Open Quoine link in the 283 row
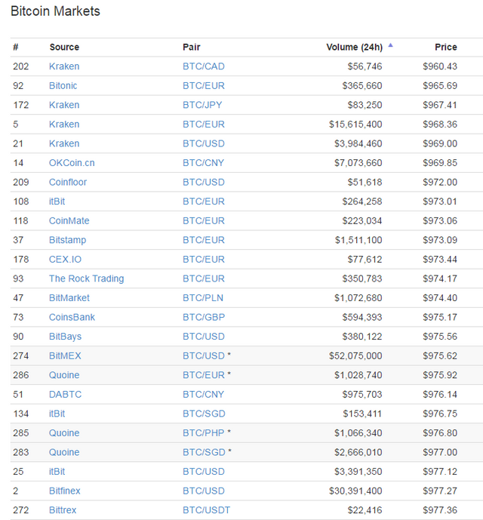 [64, 452]
